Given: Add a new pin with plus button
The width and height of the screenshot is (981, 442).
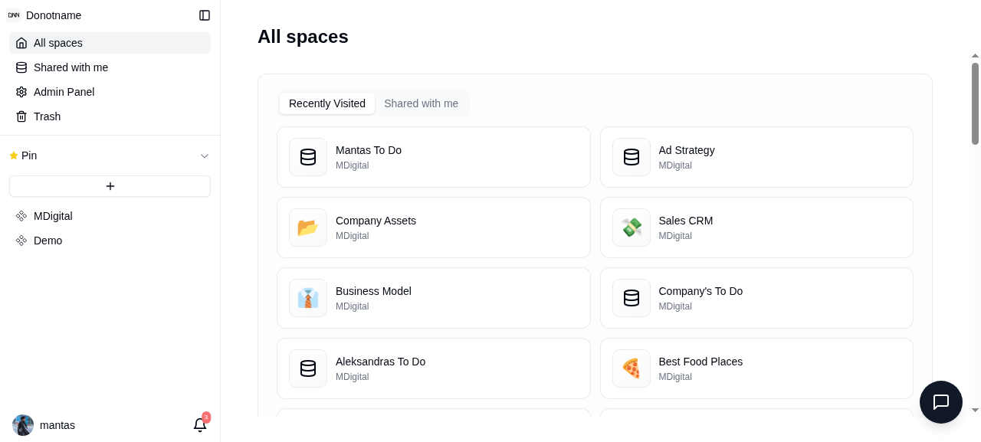Looking at the screenshot, I should [110, 186].
